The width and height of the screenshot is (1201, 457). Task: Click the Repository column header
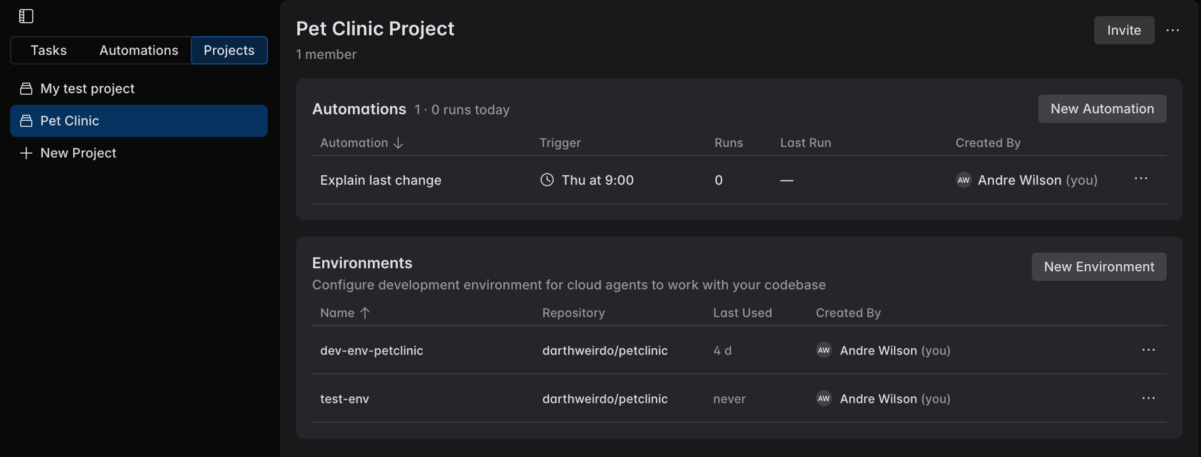point(573,313)
